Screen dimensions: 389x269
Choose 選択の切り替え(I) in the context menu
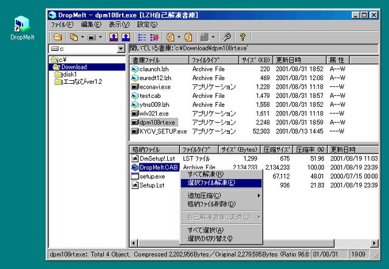221,239
